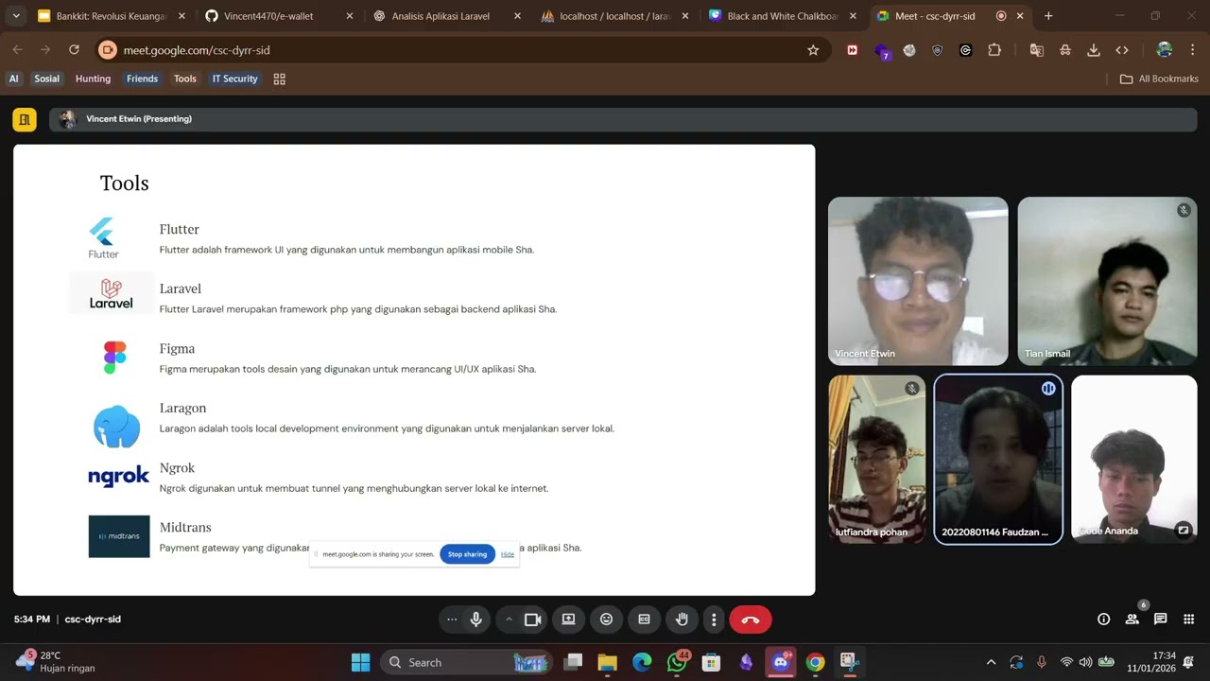Click the shield extension icon
The image size is (1210, 681).
point(938,50)
